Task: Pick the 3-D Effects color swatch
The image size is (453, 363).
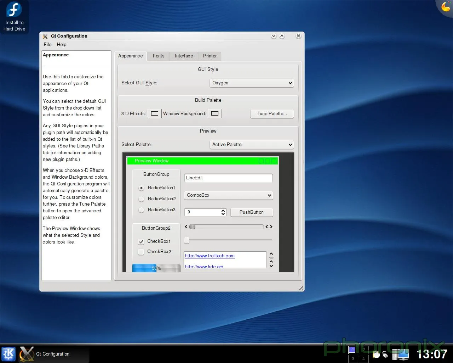Action: point(155,114)
